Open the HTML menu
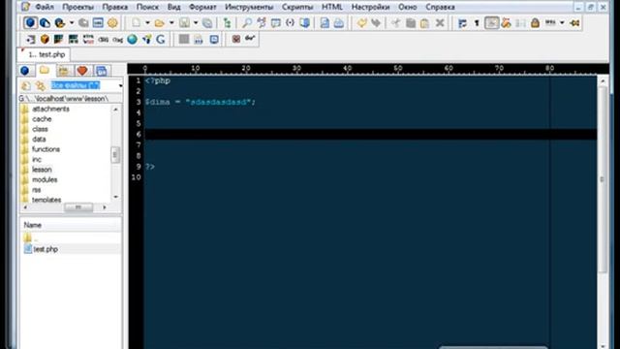620x349 pixels. click(332, 7)
